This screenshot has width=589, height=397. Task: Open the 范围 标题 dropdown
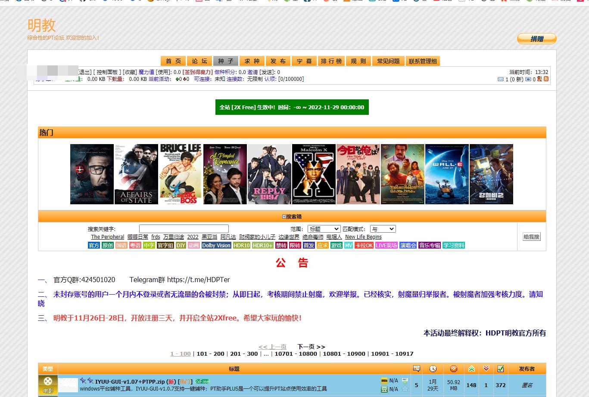(x=324, y=229)
